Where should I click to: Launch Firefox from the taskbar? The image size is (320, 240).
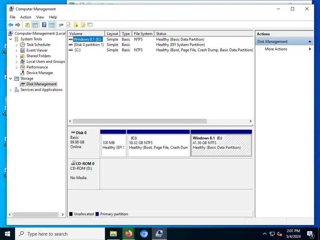[128, 234]
